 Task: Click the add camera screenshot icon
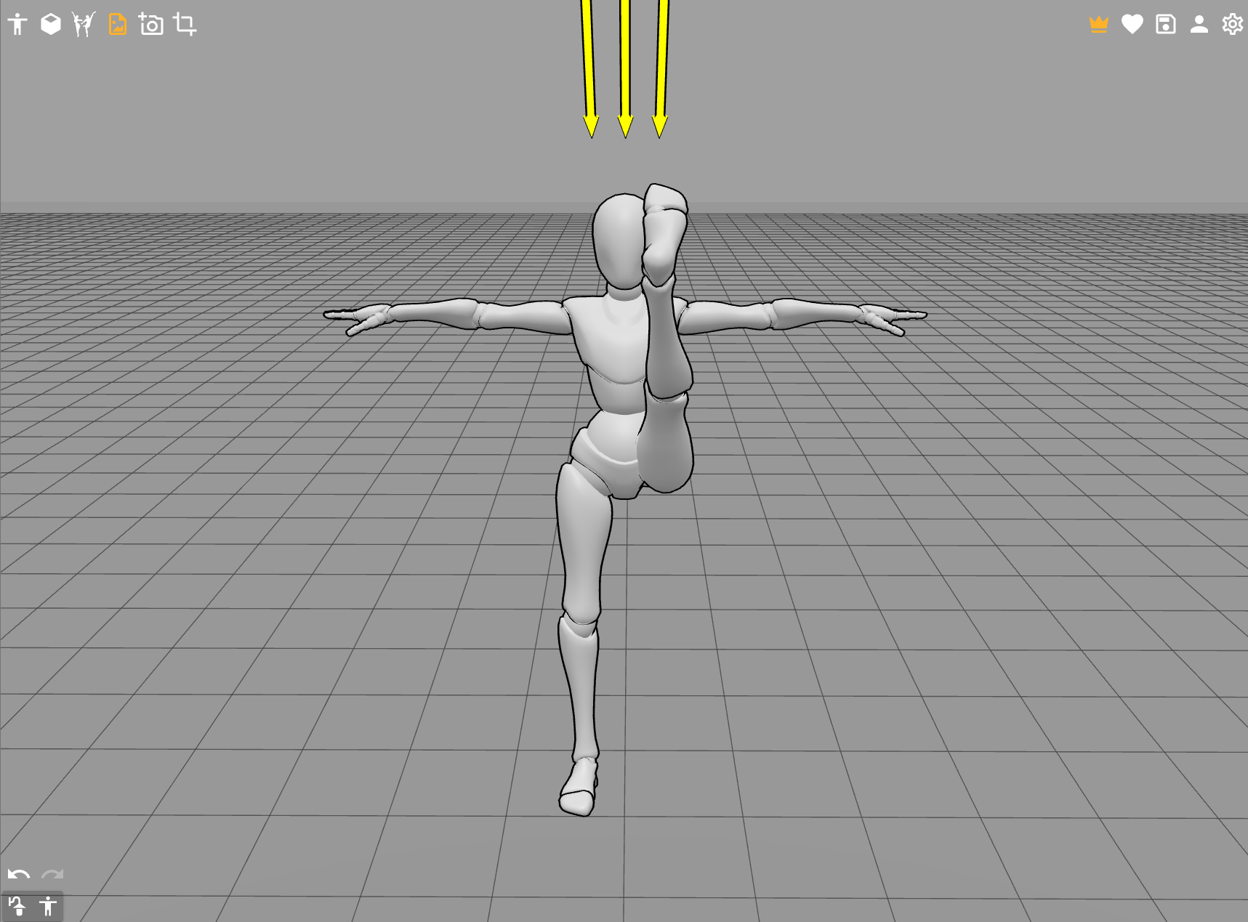click(x=151, y=25)
